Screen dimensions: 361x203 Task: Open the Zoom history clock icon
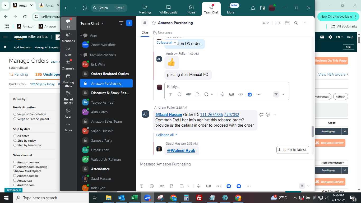click(85, 8)
